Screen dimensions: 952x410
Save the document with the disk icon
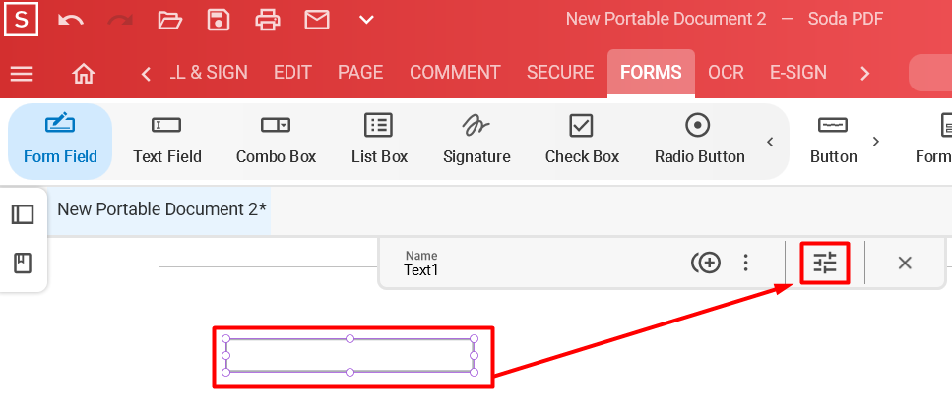(x=219, y=20)
